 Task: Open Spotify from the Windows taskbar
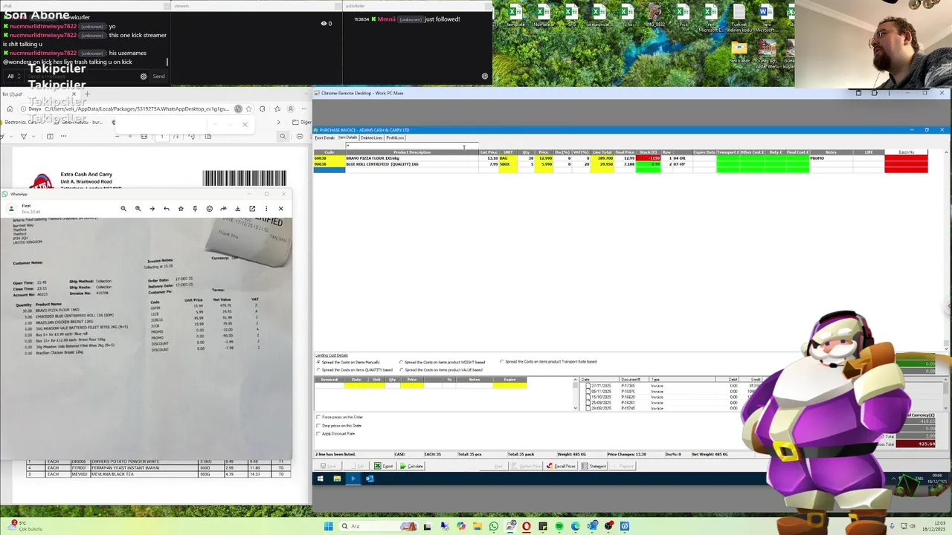pyautogui.click(x=559, y=526)
